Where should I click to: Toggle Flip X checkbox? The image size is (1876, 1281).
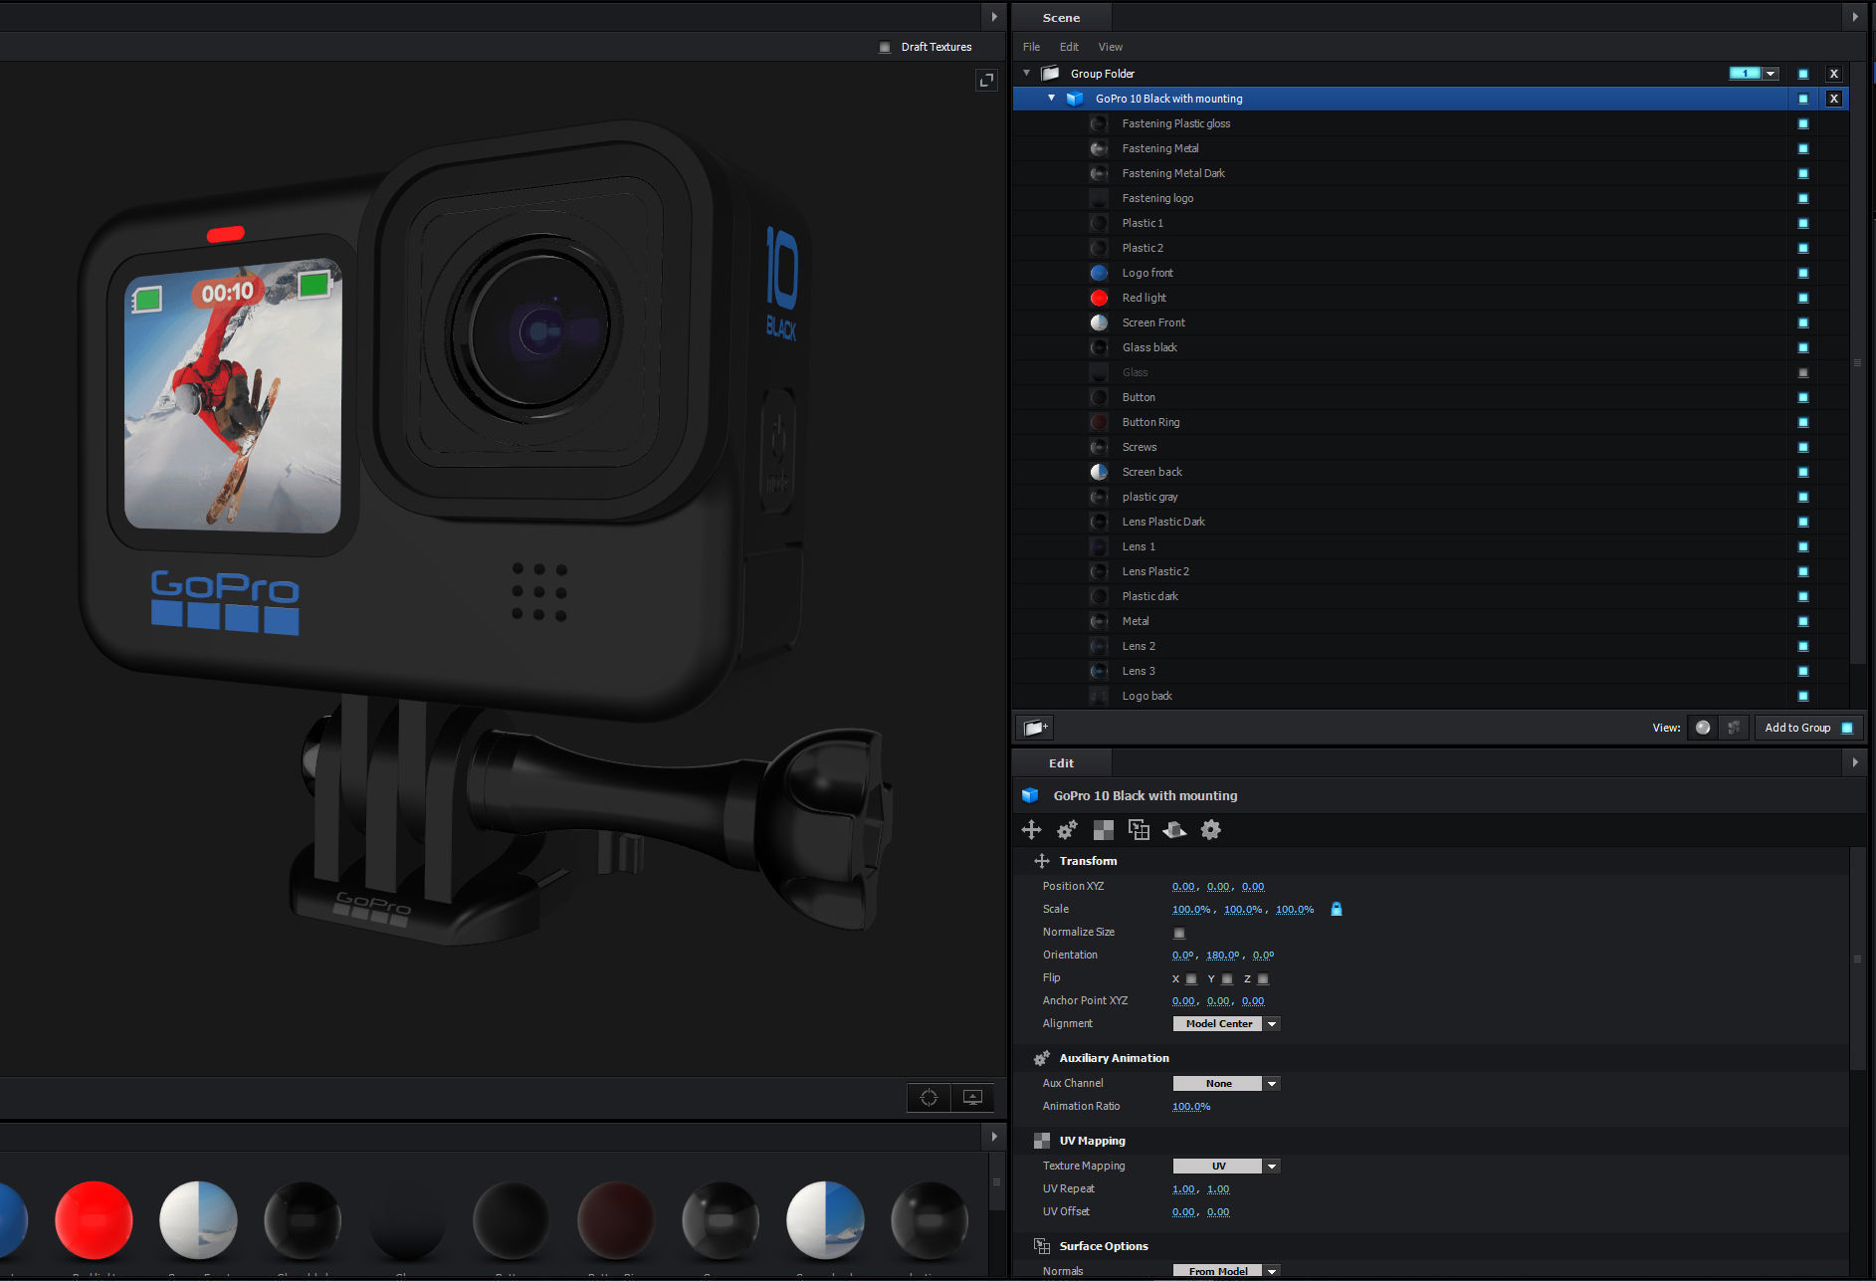tap(1191, 978)
